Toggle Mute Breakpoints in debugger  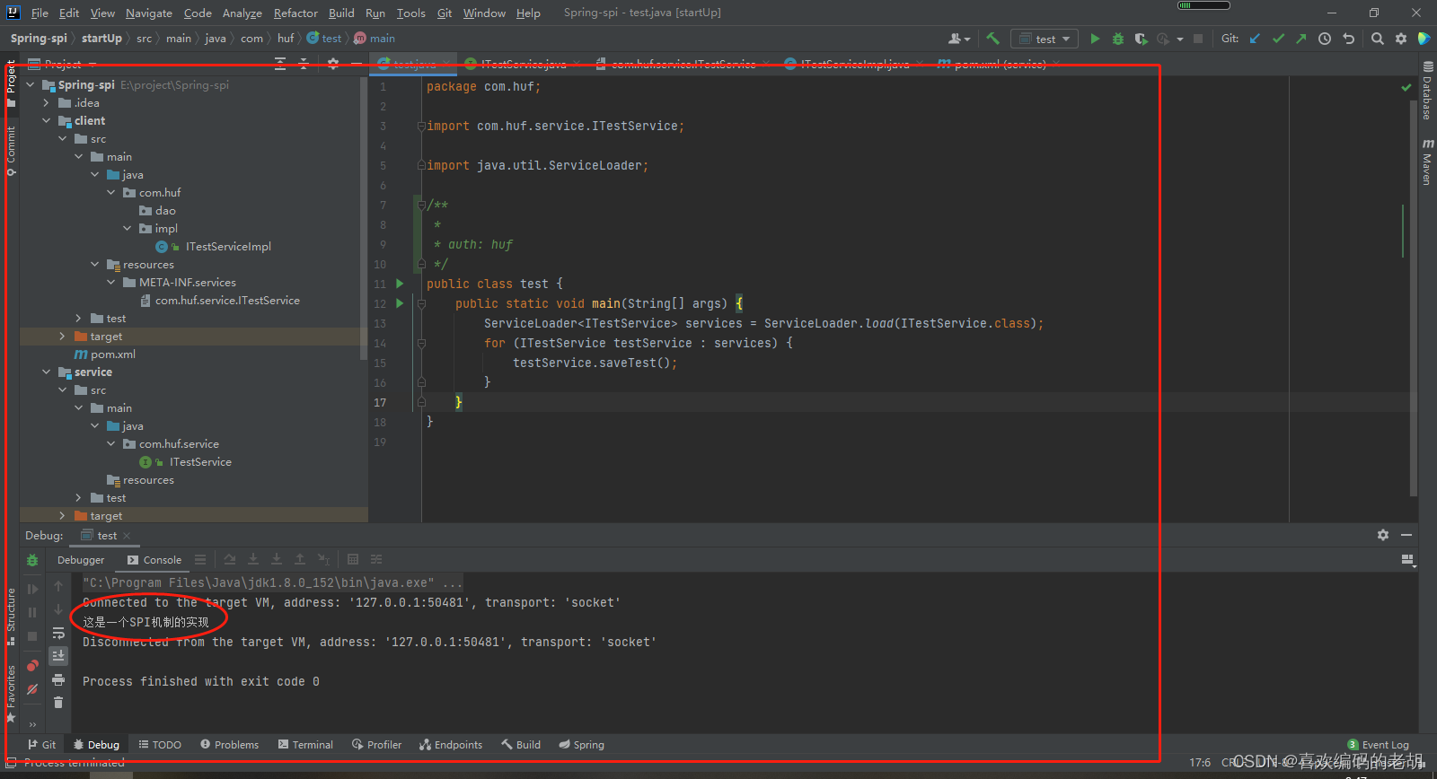(x=32, y=689)
